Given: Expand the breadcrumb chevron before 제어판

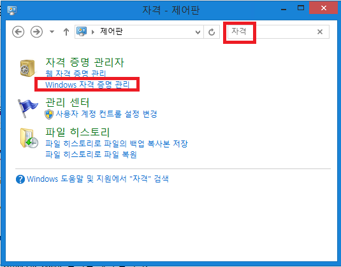Looking at the screenshot, I should [93, 32].
